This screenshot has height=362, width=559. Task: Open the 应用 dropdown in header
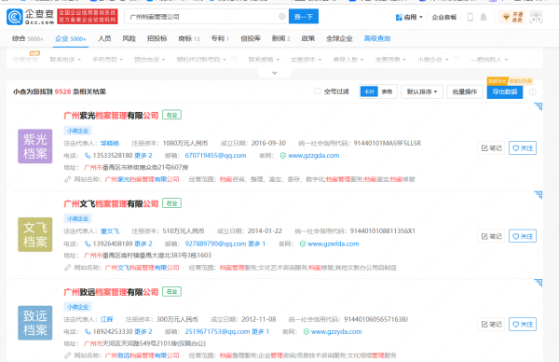pyautogui.click(x=409, y=17)
